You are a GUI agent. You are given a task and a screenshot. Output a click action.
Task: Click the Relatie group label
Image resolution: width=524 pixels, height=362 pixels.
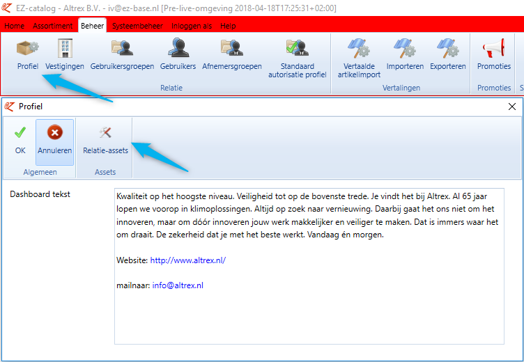click(x=171, y=88)
